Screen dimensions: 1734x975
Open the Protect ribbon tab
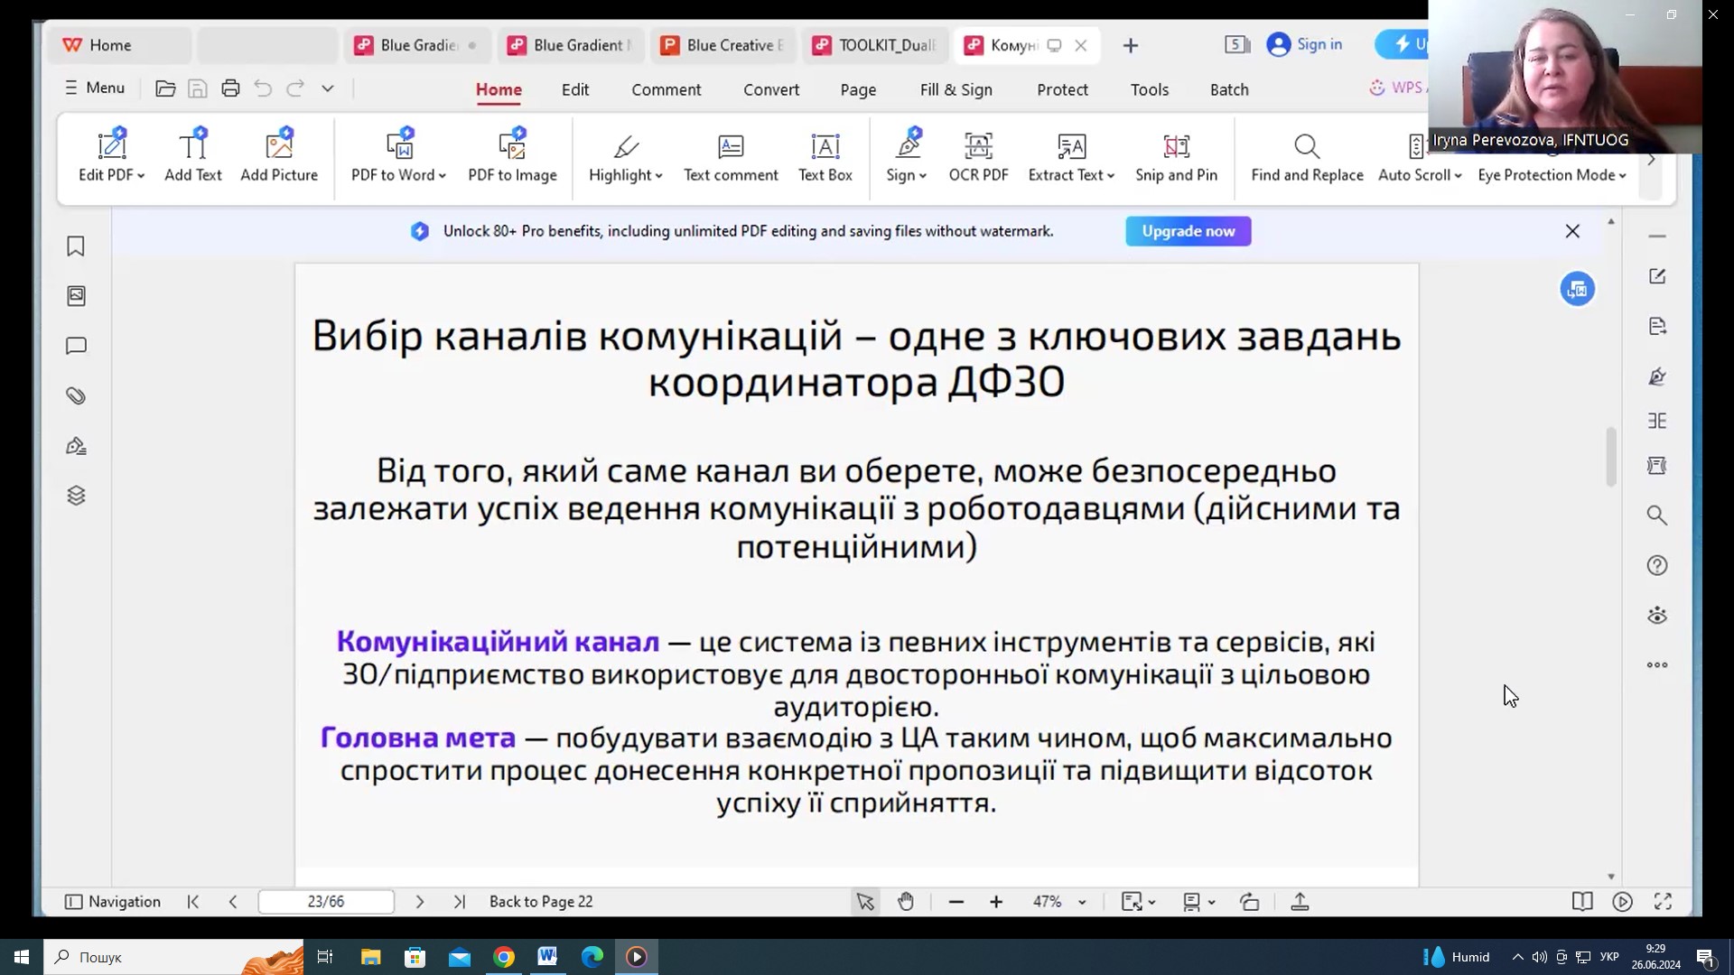tap(1062, 89)
